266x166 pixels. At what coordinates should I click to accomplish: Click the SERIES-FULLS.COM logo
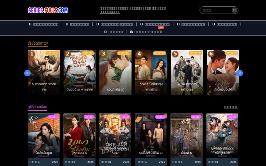(48, 10)
